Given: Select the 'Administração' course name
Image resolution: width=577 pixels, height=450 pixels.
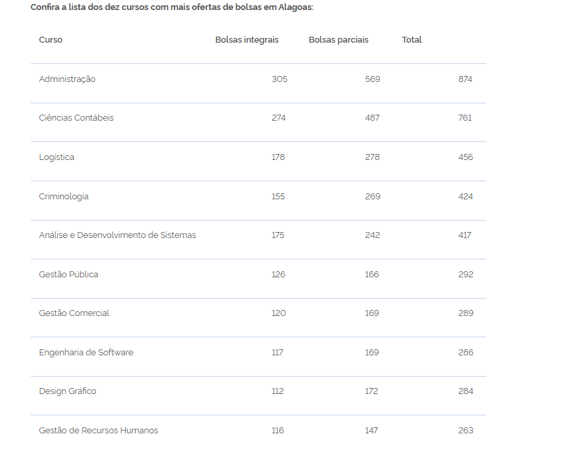Looking at the screenshot, I should pyautogui.click(x=67, y=79).
